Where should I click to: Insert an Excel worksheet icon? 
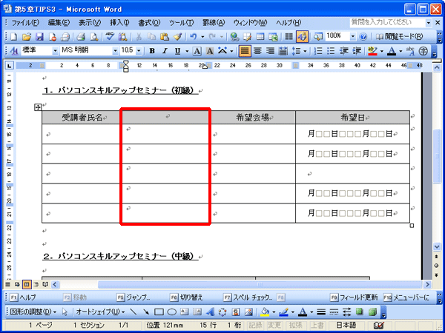click(273, 36)
